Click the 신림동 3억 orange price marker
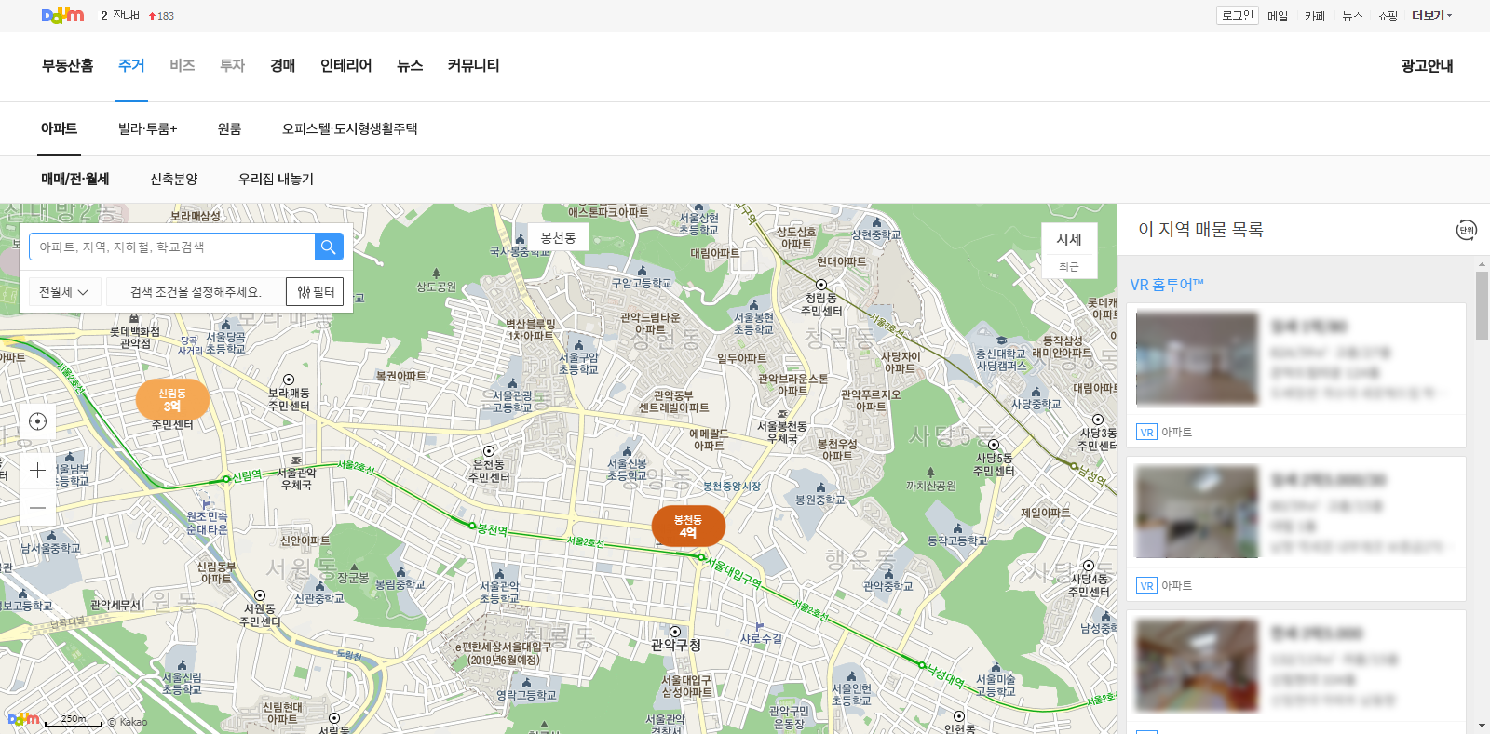The image size is (1490, 734). click(x=172, y=400)
